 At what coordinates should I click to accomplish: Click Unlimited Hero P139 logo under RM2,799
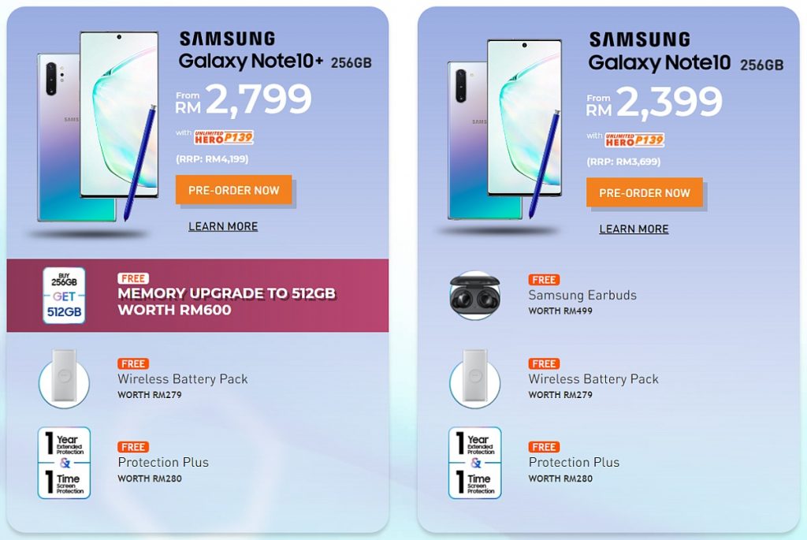click(x=224, y=137)
